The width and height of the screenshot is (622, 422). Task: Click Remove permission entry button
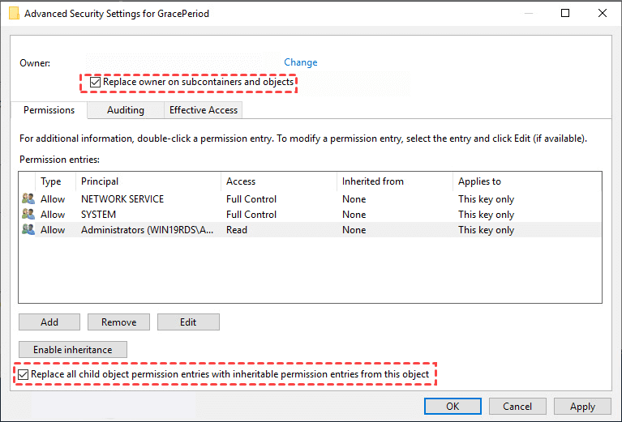click(x=118, y=322)
